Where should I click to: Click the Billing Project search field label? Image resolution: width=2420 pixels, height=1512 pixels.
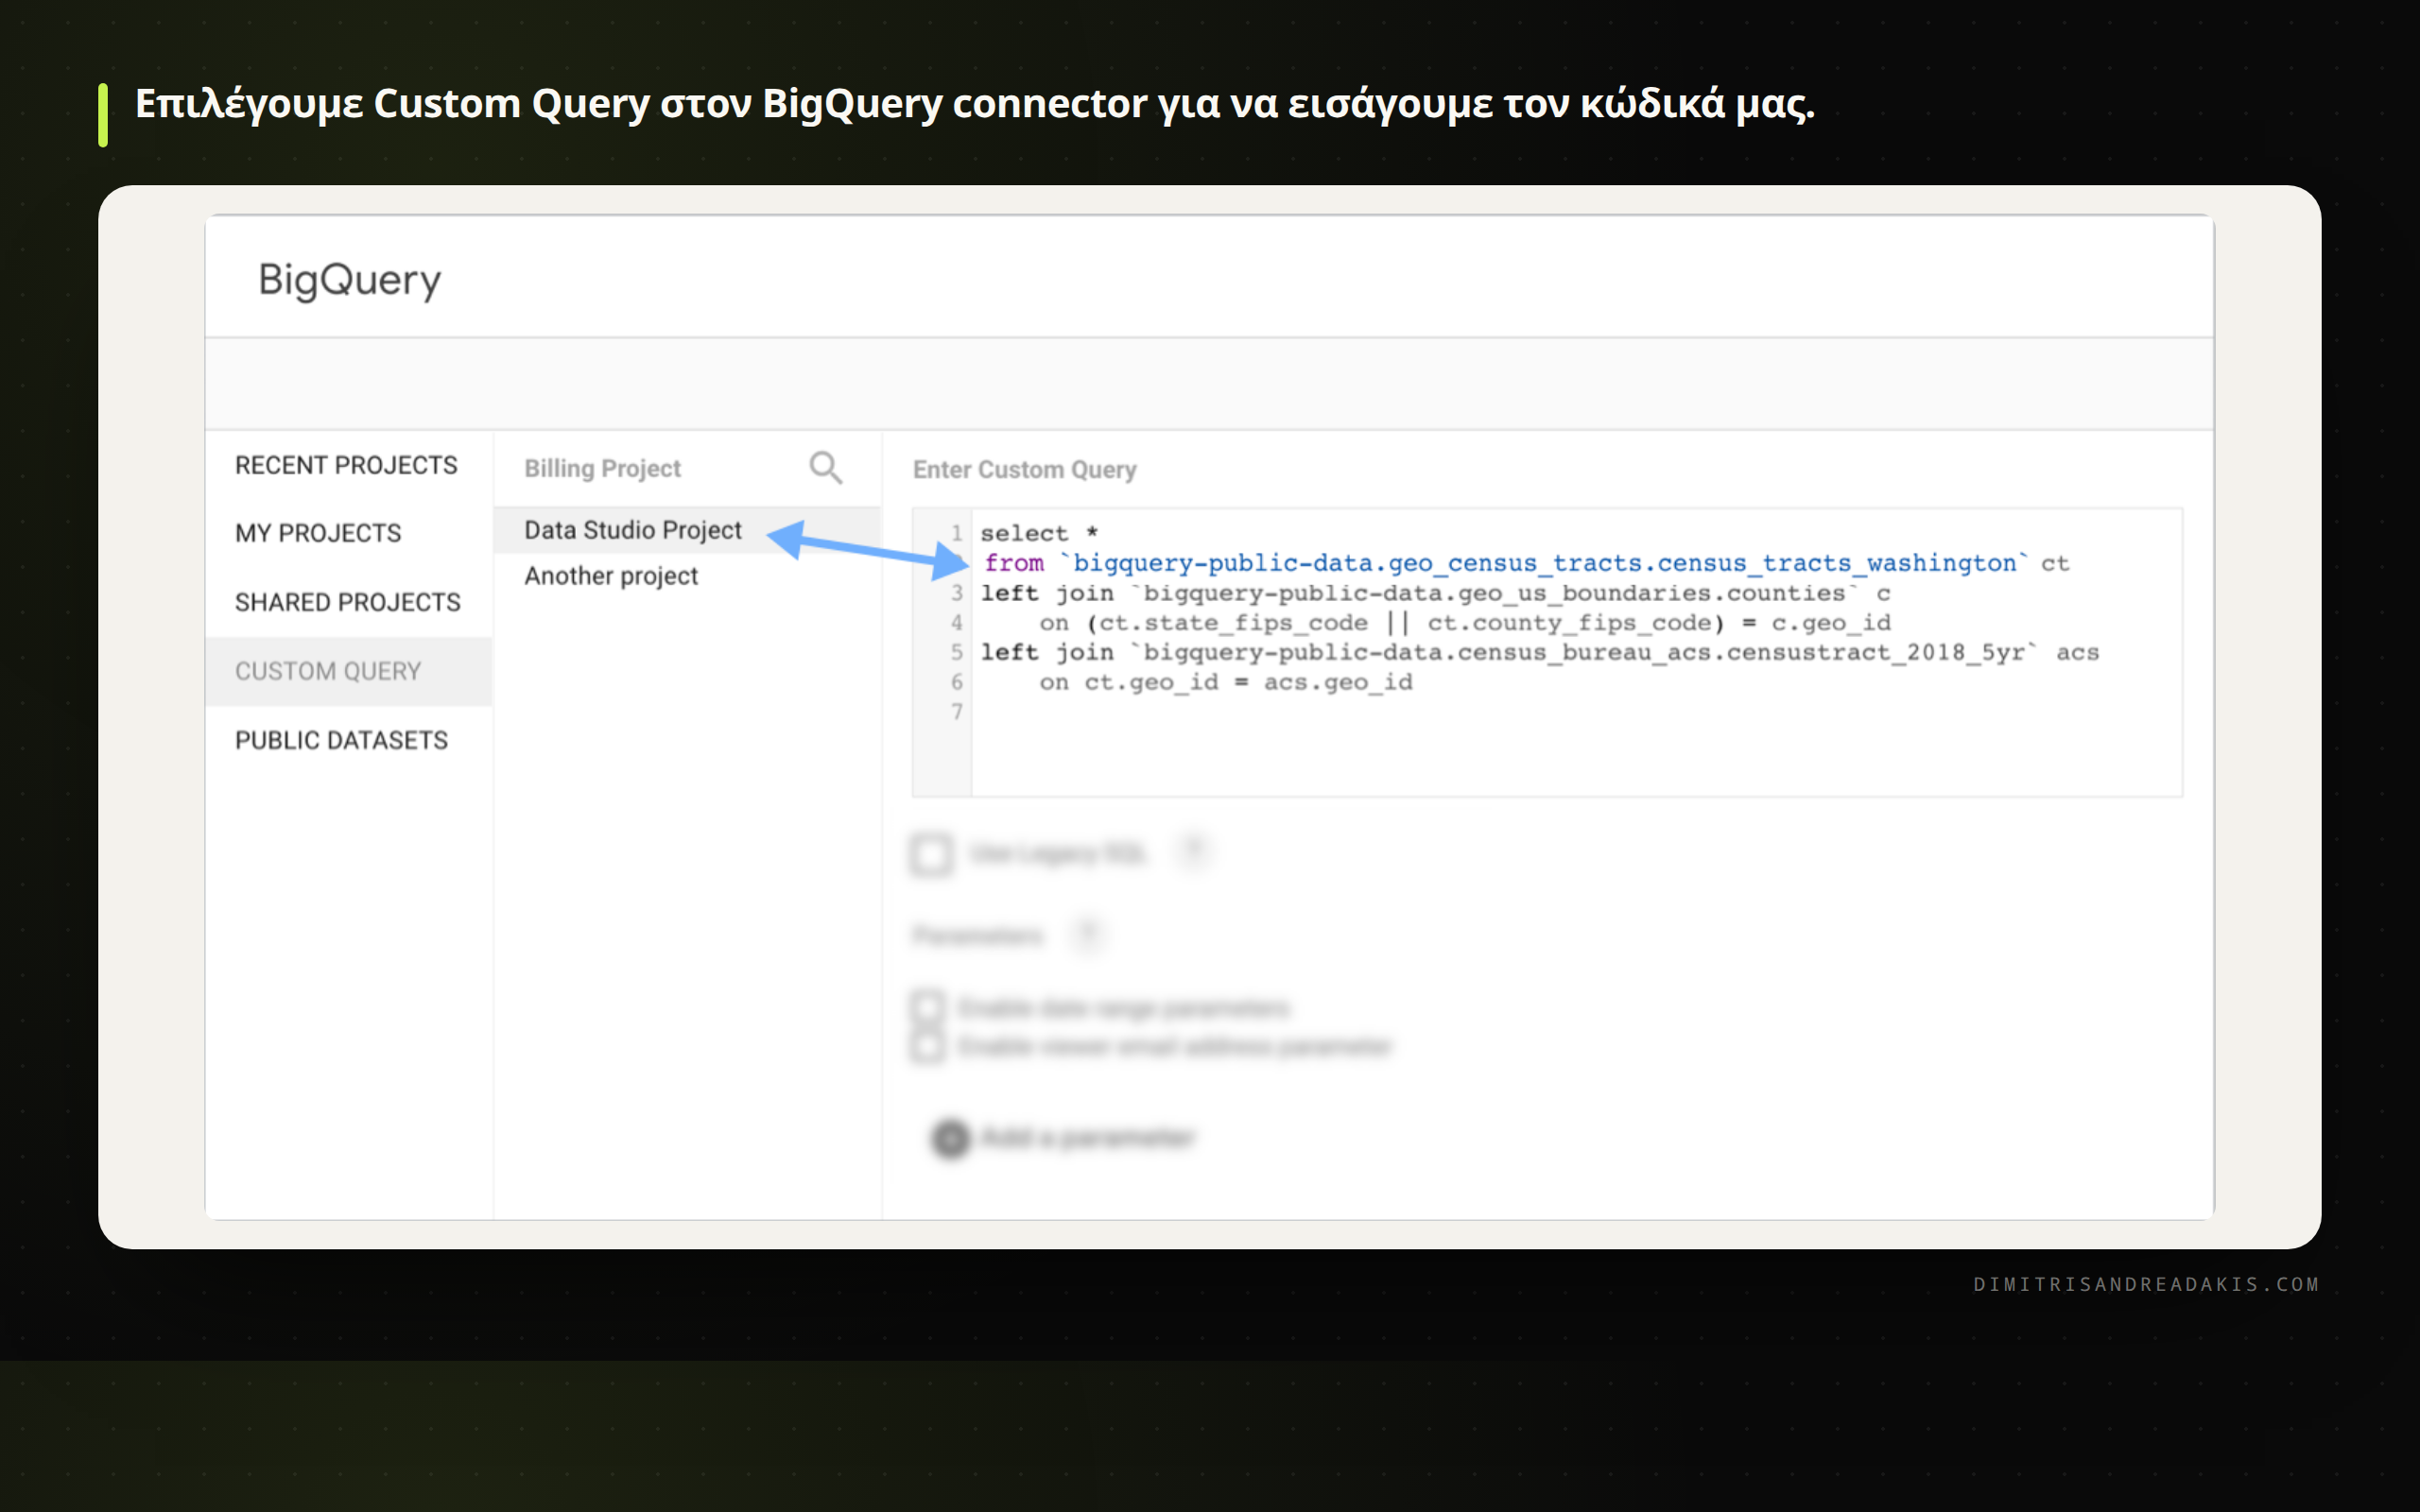pyautogui.click(x=602, y=468)
